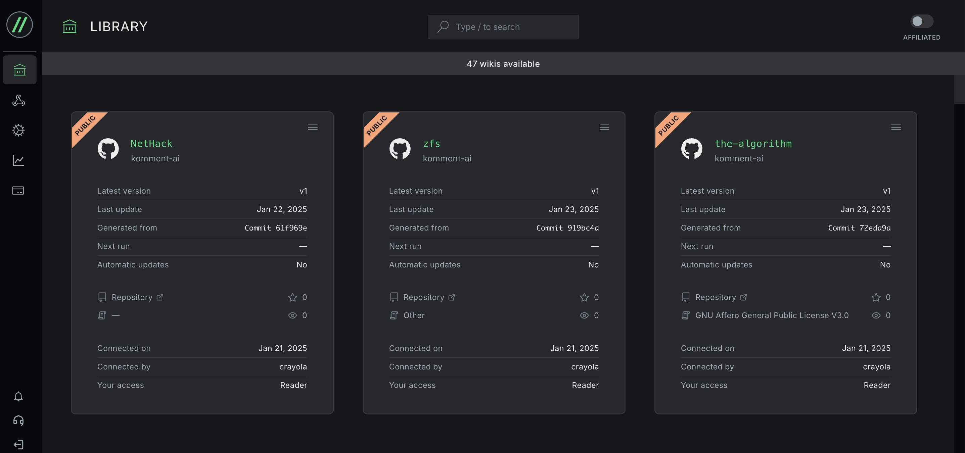Open the NetHack wiki title link
The width and height of the screenshot is (965, 453).
click(x=151, y=143)
